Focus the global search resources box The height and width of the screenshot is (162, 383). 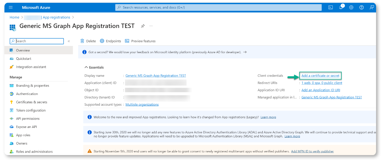tap(218, 7)
